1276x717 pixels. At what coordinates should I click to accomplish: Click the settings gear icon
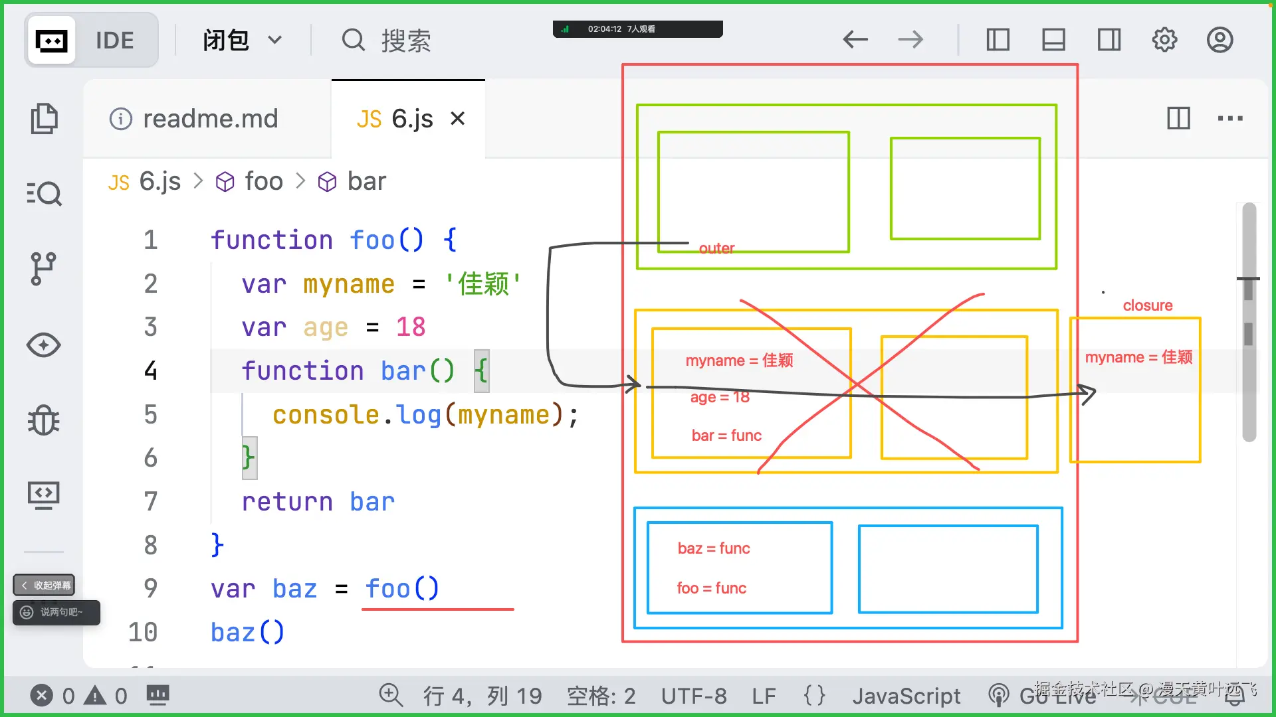coord(1164,40)
